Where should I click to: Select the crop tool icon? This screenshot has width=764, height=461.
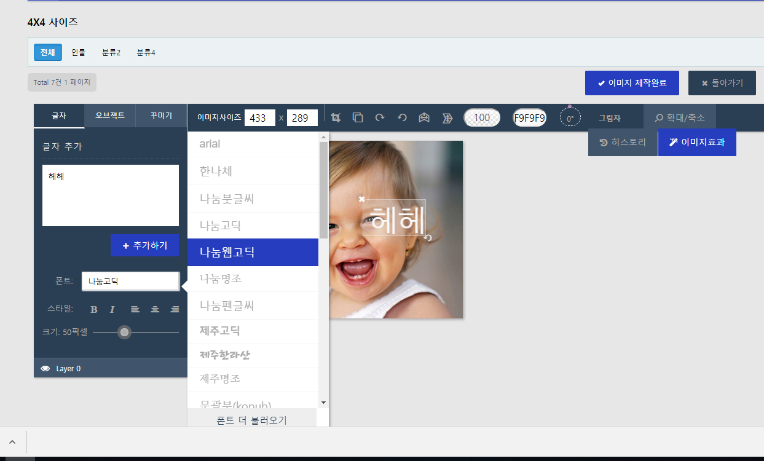336,117
